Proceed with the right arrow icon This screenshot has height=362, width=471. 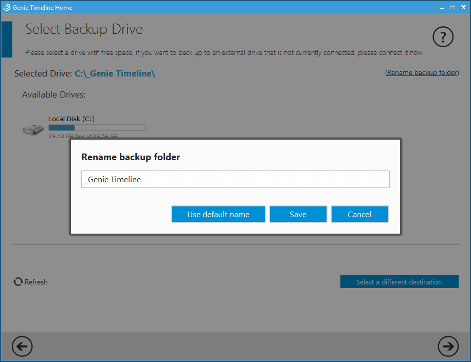(448, 347)
